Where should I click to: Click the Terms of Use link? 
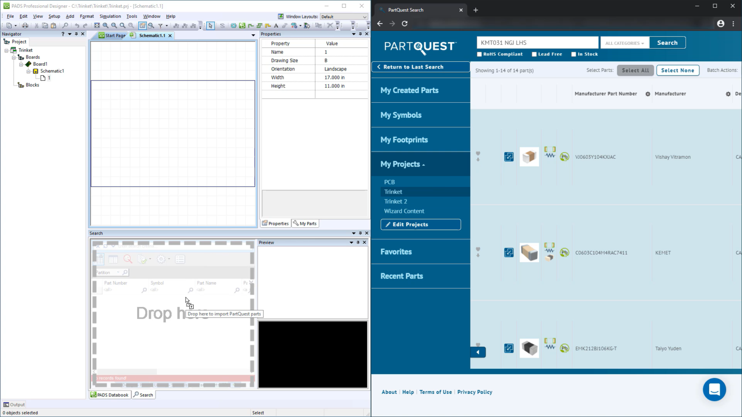(435, 392)
